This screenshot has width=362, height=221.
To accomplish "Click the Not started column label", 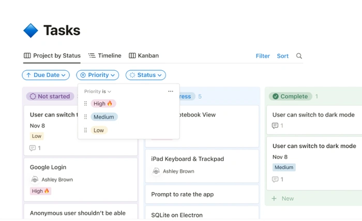I will point(50,97).
